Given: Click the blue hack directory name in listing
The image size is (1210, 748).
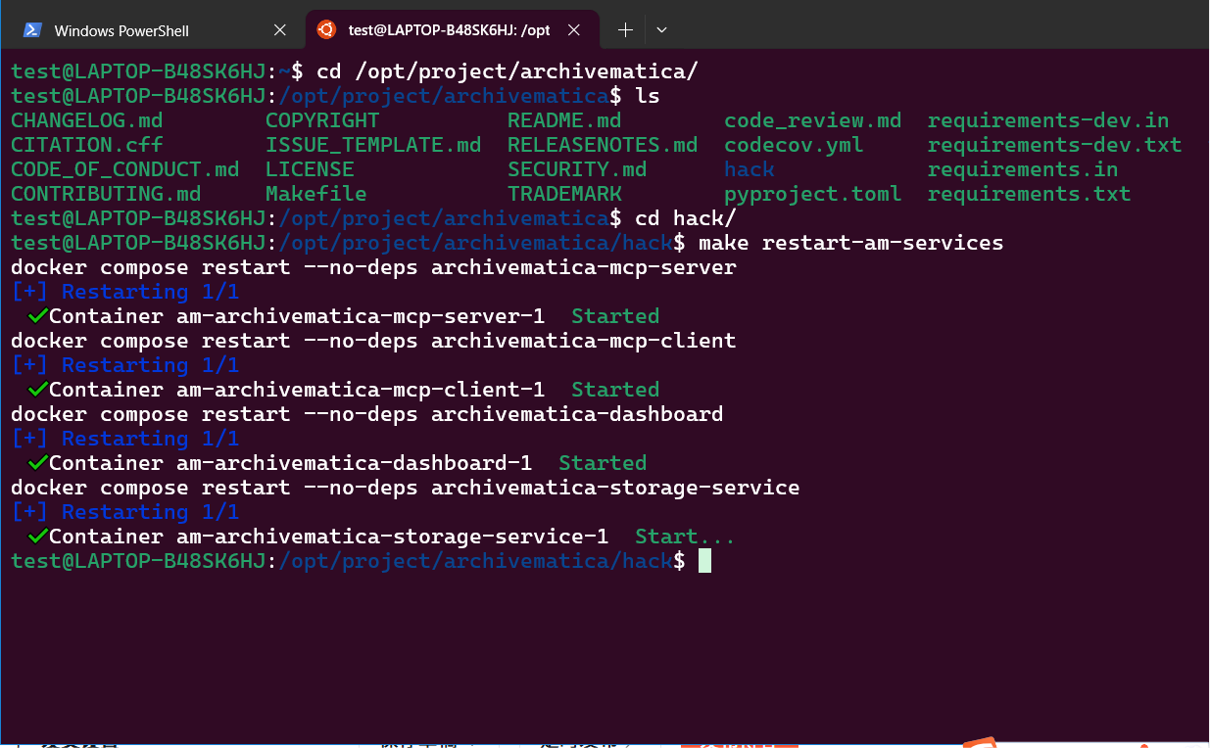Looking at the screenshot, I should (x=750, y=169).
